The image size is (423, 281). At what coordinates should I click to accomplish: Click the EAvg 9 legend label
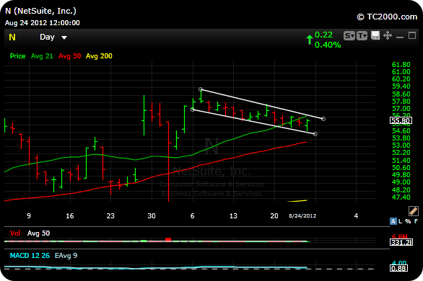pyautogui.click(x=66, y=256)
